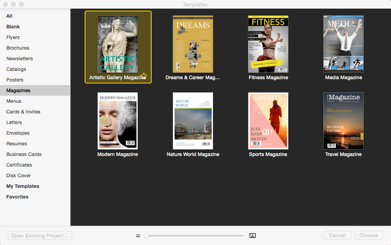
Task: Open the Favorites section
Action: (17, 197)
